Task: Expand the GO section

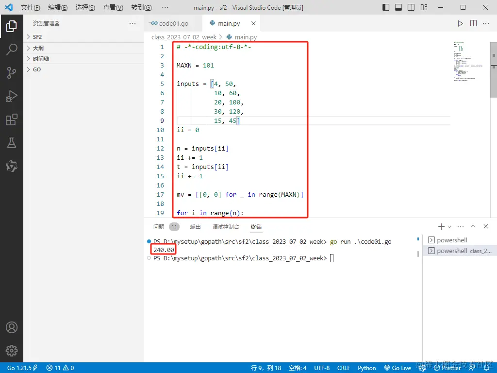Action: tap(83, 69)
